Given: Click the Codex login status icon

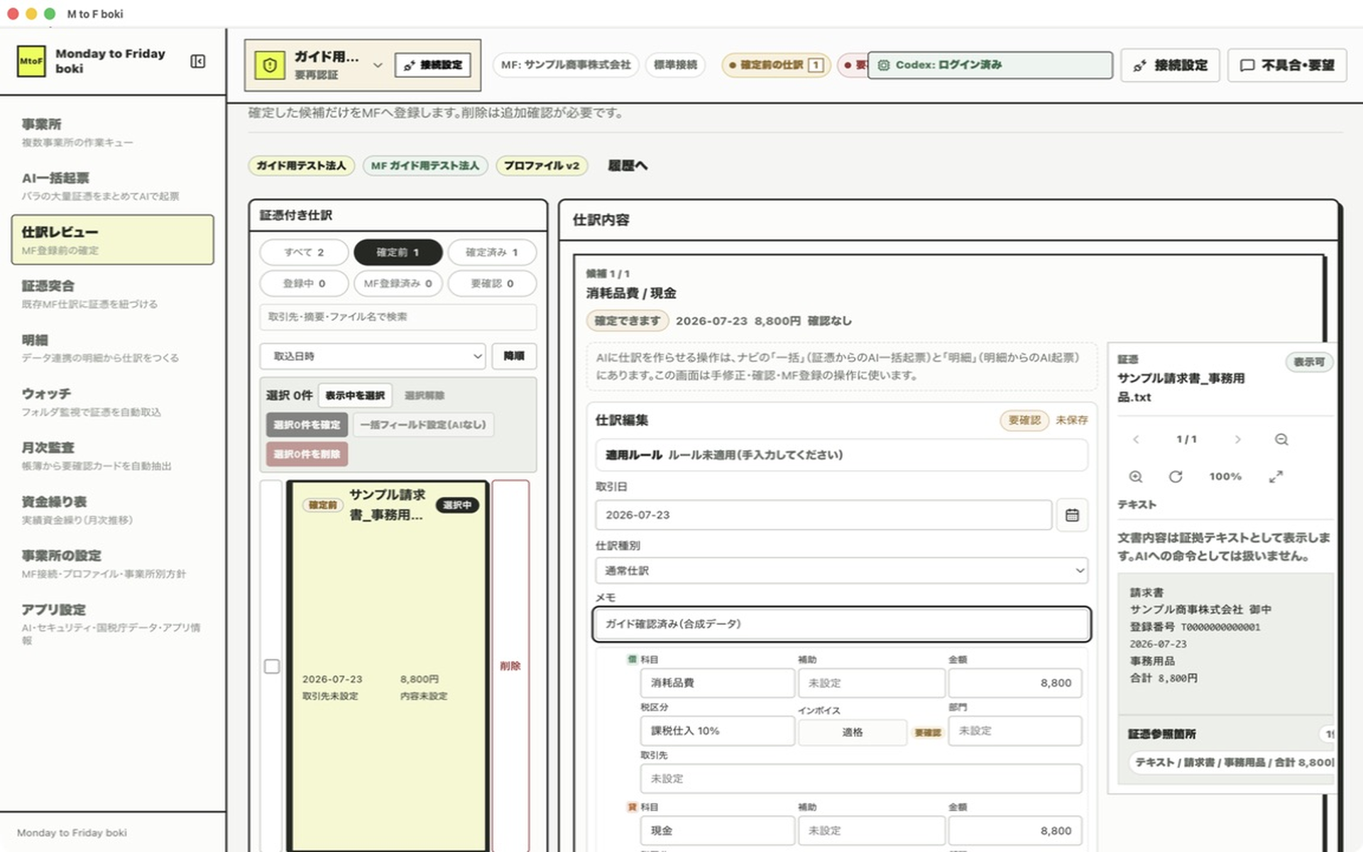Looking at the screenshot, I should pos(884,65).
